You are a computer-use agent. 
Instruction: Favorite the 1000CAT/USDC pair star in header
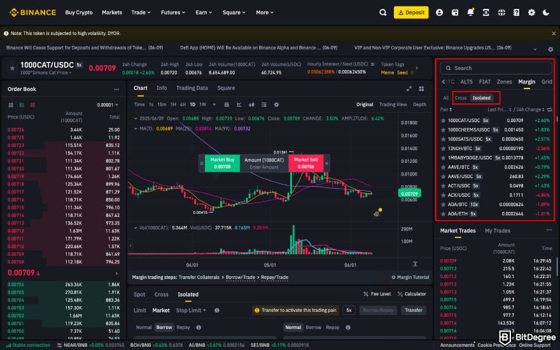13,67
